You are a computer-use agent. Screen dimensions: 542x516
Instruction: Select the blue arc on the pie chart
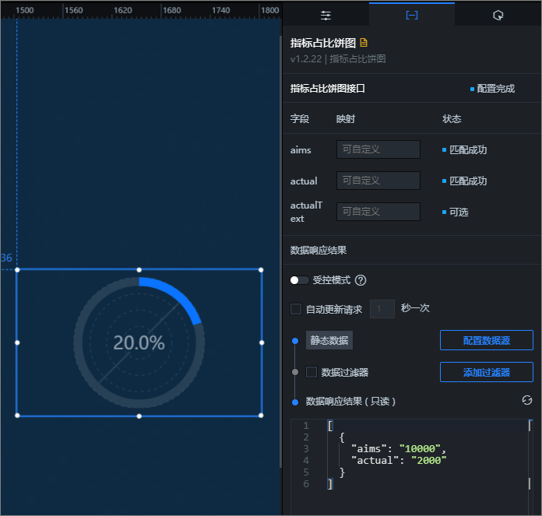click(x=176, y=293)
